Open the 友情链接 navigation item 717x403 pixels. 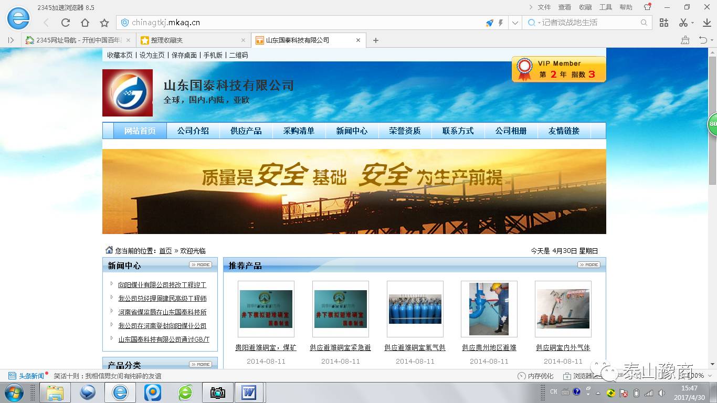pyautogui.click(x=564, y=131)
